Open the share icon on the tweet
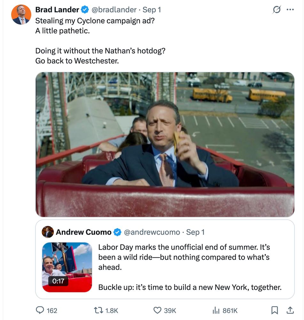 point(291,310)
